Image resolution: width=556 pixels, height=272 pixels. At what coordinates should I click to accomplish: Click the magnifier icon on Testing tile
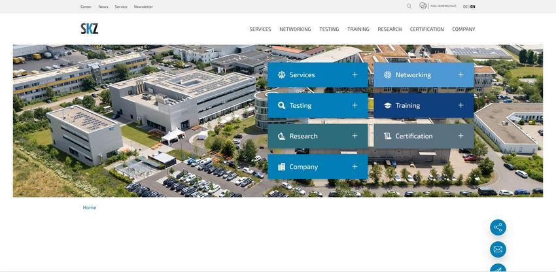click(281, 105)
